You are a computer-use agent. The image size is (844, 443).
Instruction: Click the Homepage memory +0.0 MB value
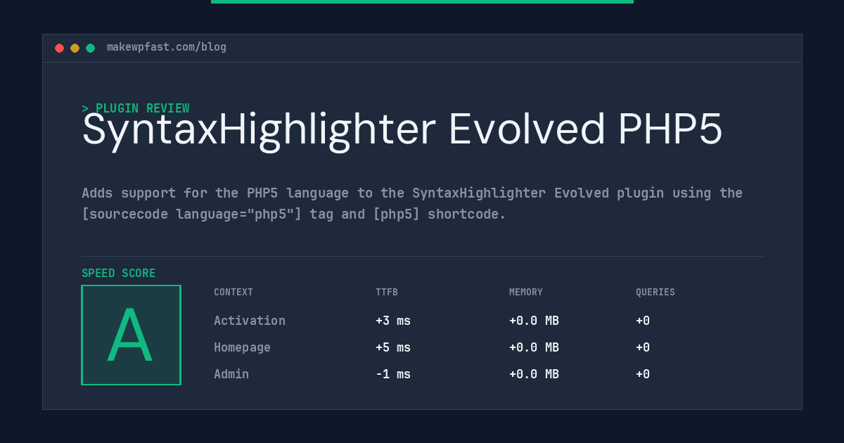pyautogui.click(x=534, y=347)
